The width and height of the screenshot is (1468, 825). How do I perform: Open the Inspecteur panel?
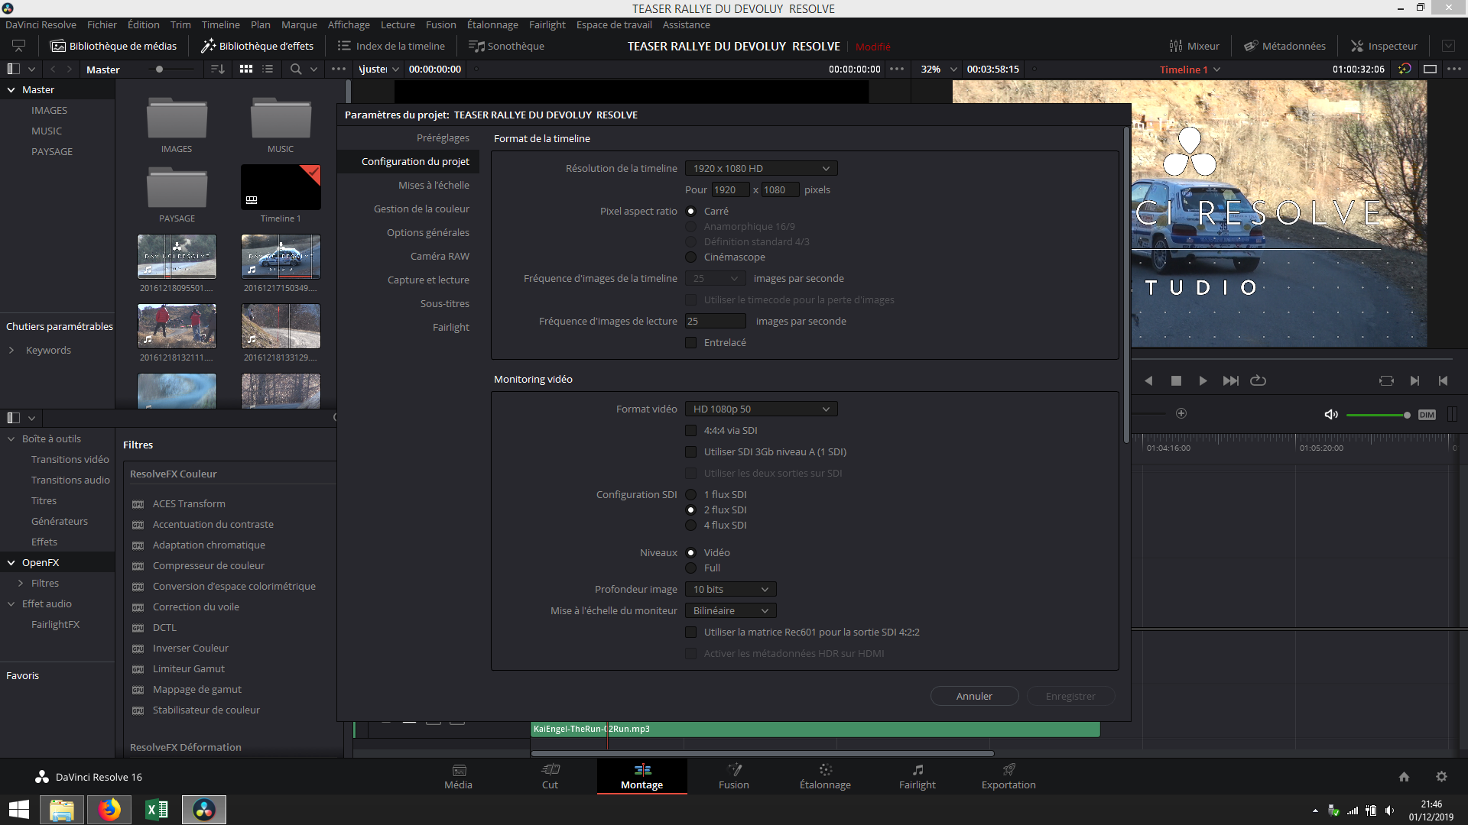[1384, 46]
